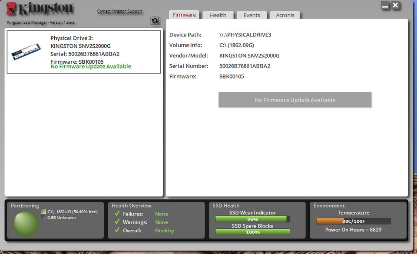Image resolution: width=417 pixels, height=254 pixels.
Task: Click the SSD Spare Blocks bar
Action: click(x=252, y=232)
